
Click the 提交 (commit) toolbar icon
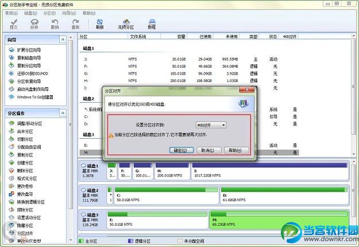[14, 24]
